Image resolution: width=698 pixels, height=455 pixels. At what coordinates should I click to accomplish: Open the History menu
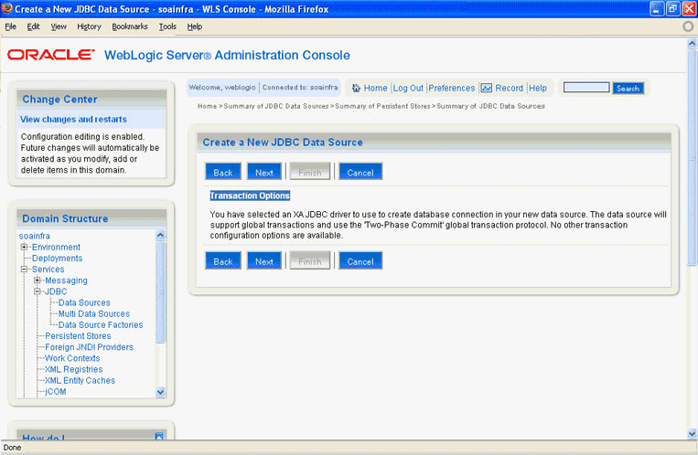click(x=89, y=26)
